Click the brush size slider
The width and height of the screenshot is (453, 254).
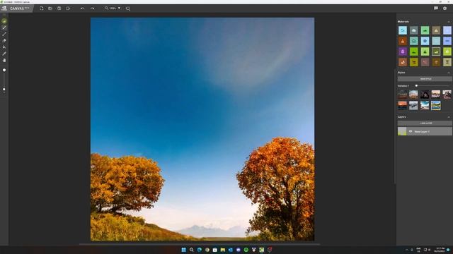[x=4, y=80]
